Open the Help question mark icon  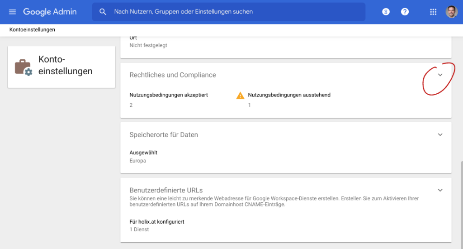405,12
